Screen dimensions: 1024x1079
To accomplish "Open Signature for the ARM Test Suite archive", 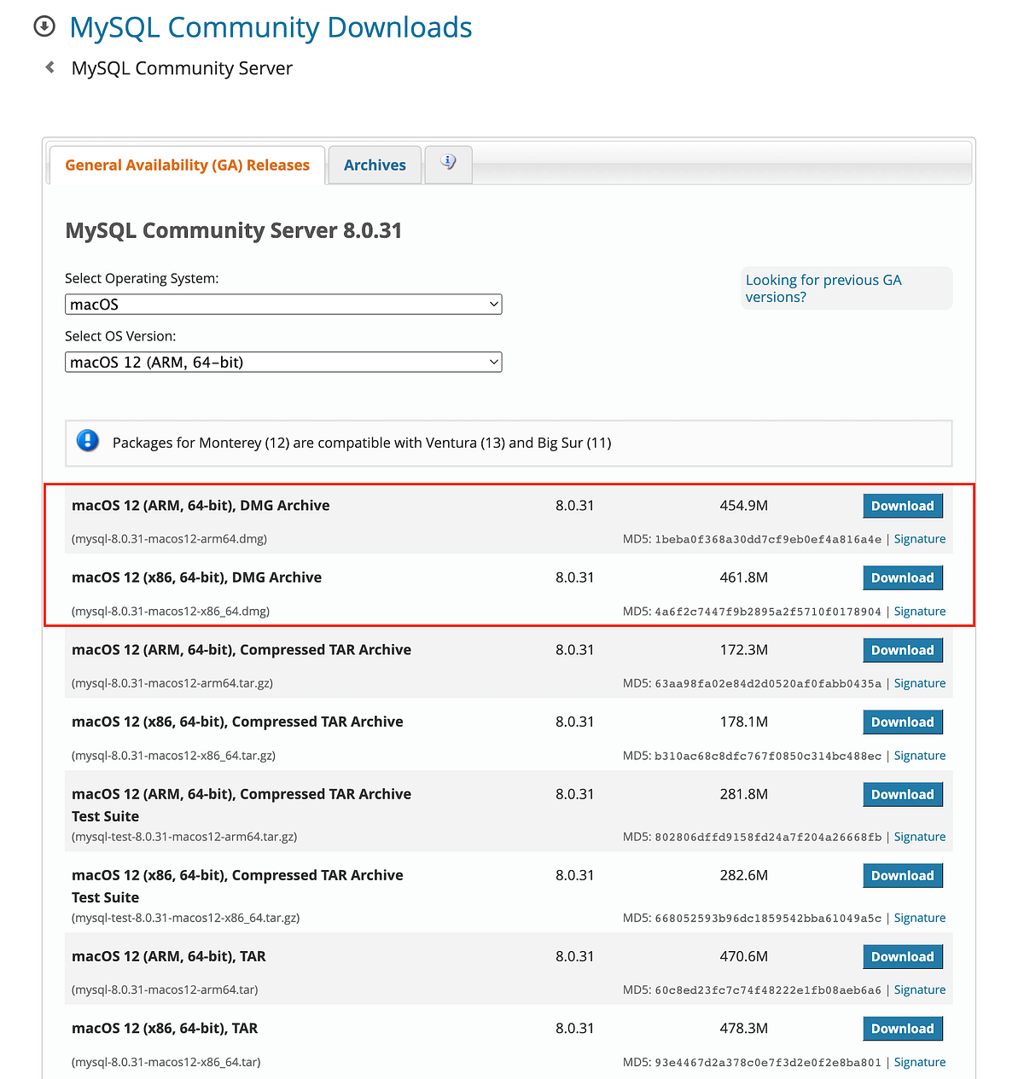I will 919,836.
